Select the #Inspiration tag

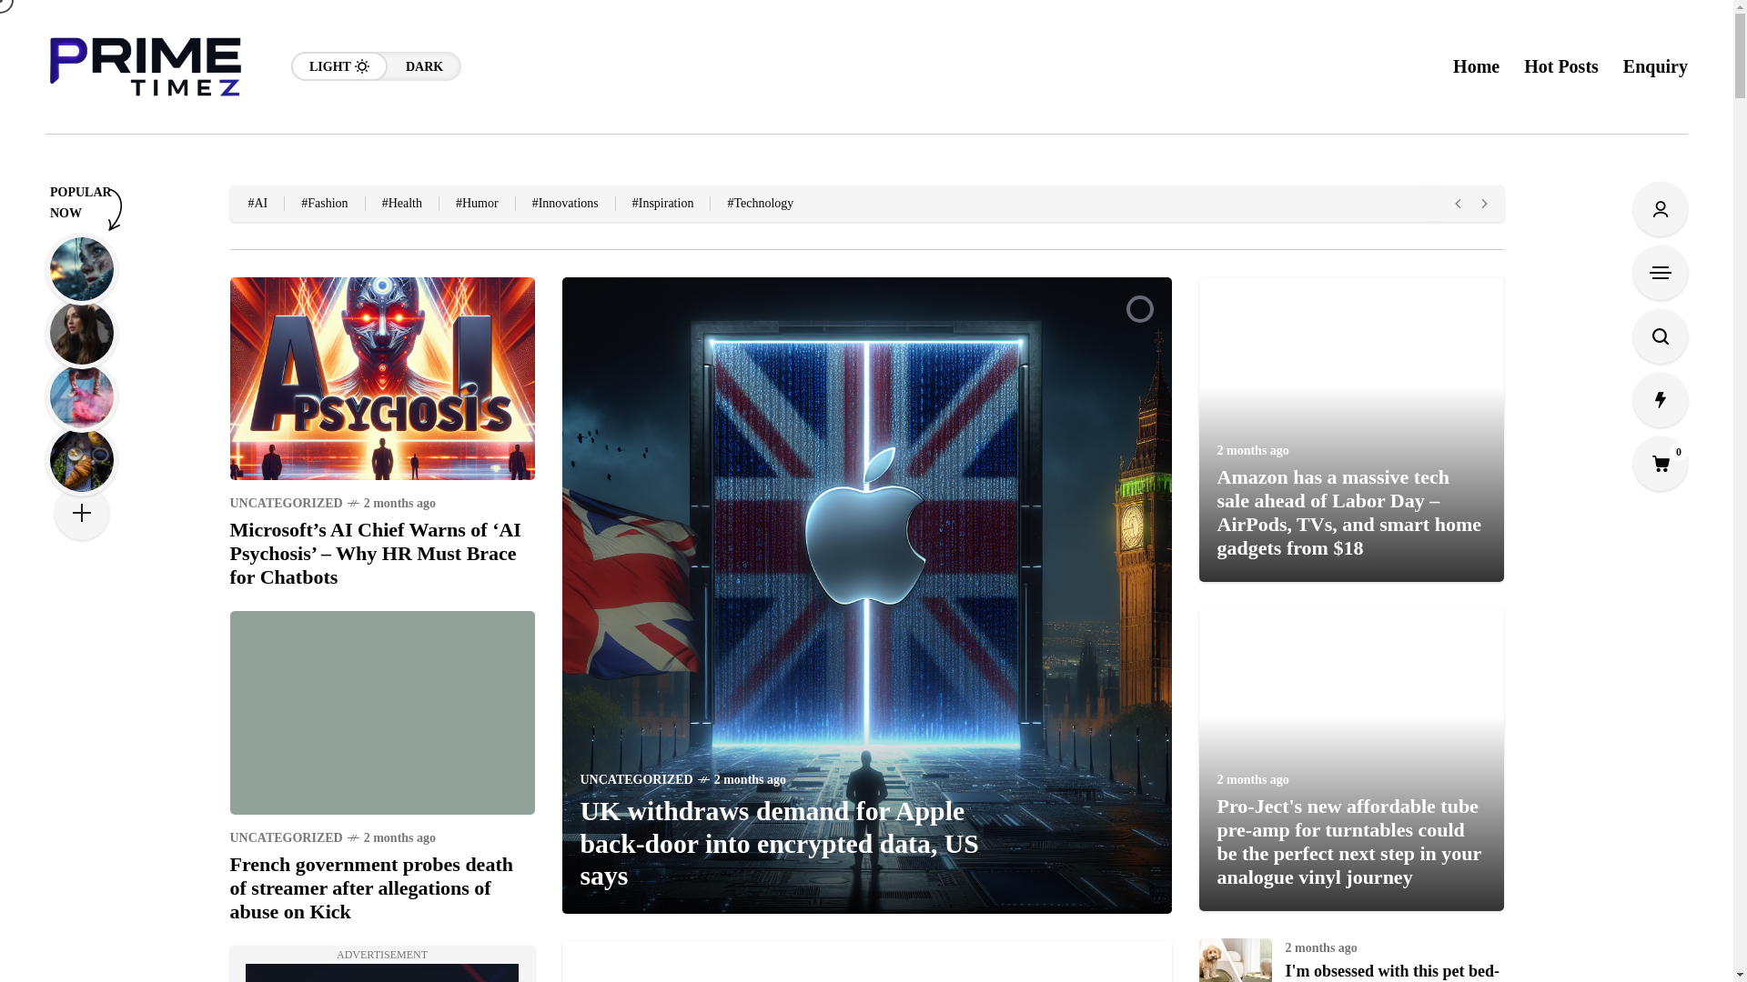point(662,204)
